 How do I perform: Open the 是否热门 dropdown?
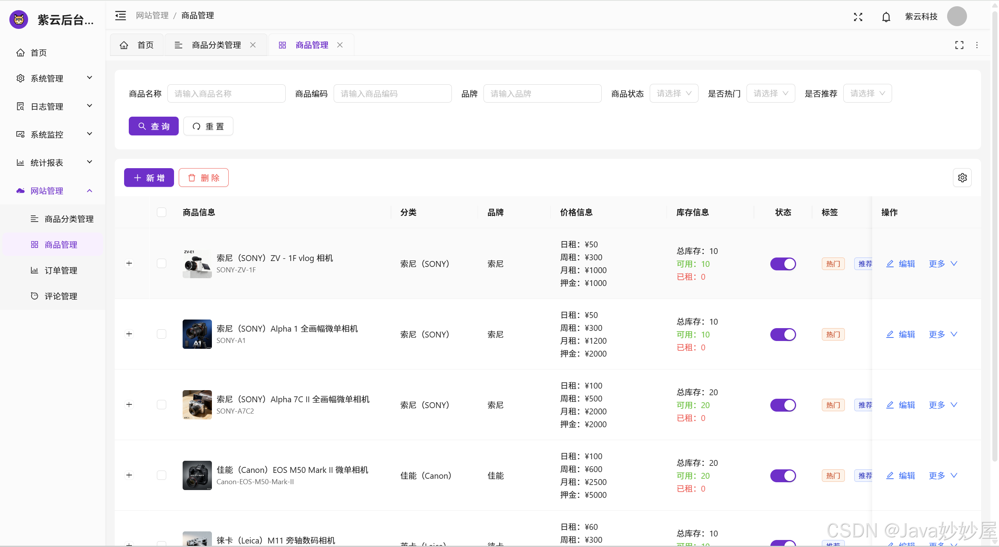coord(771,94)
